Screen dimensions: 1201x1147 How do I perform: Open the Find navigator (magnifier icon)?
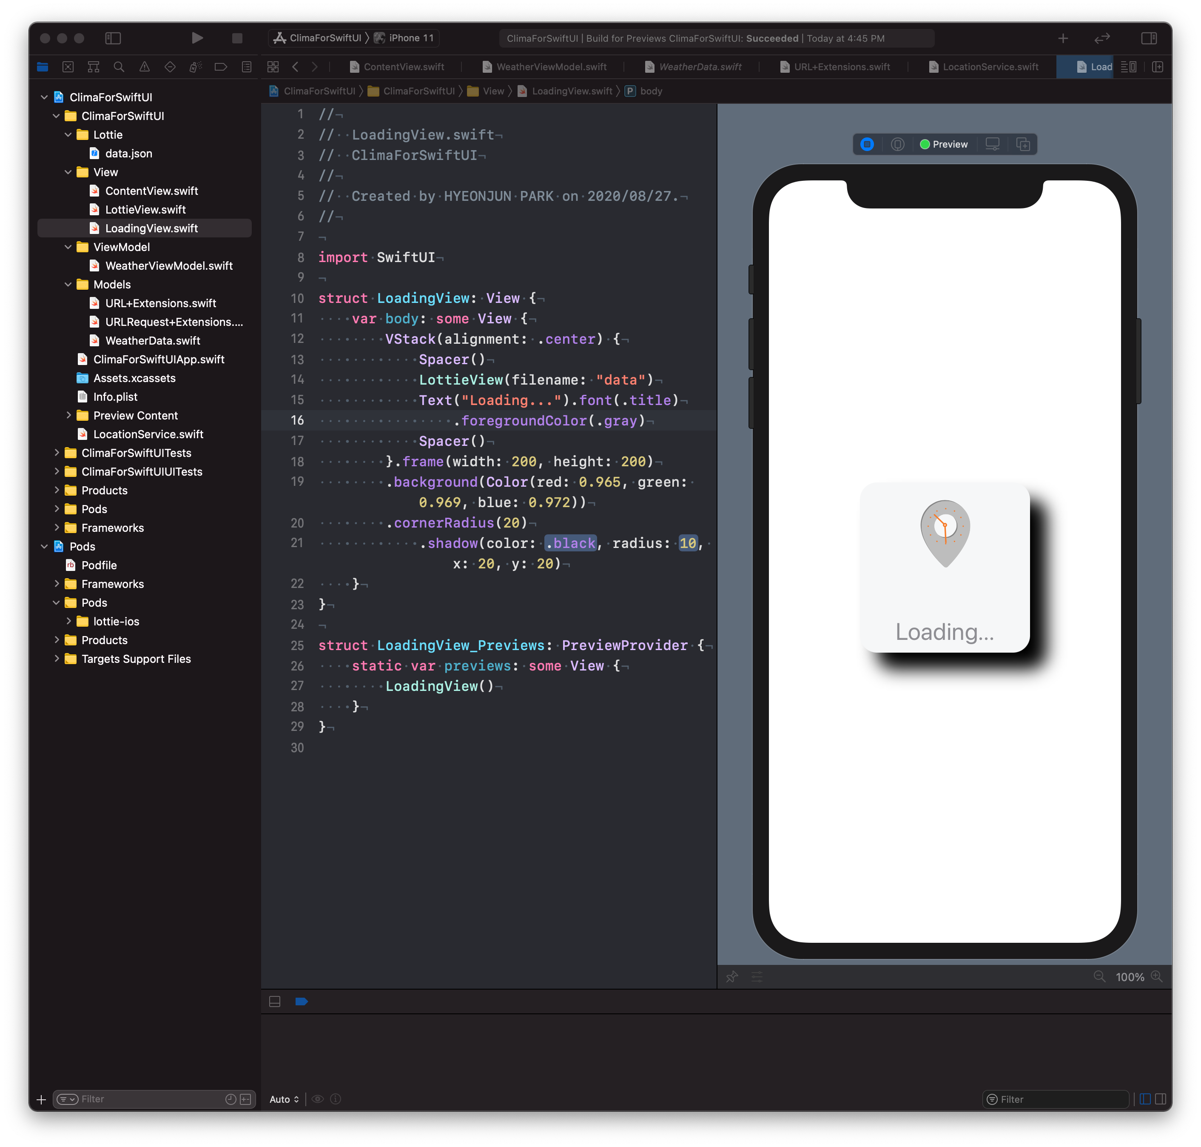click(x=119, y=67)
